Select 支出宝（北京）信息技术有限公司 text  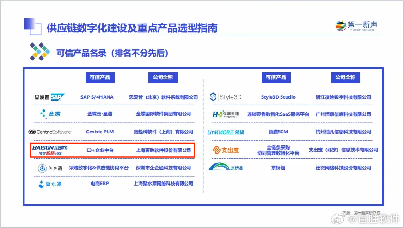(343, 150)
